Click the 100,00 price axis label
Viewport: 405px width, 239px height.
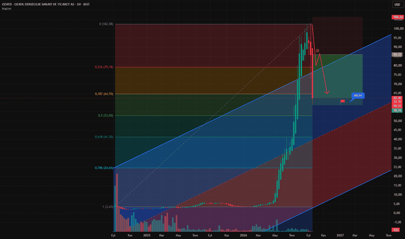(398, 29)
